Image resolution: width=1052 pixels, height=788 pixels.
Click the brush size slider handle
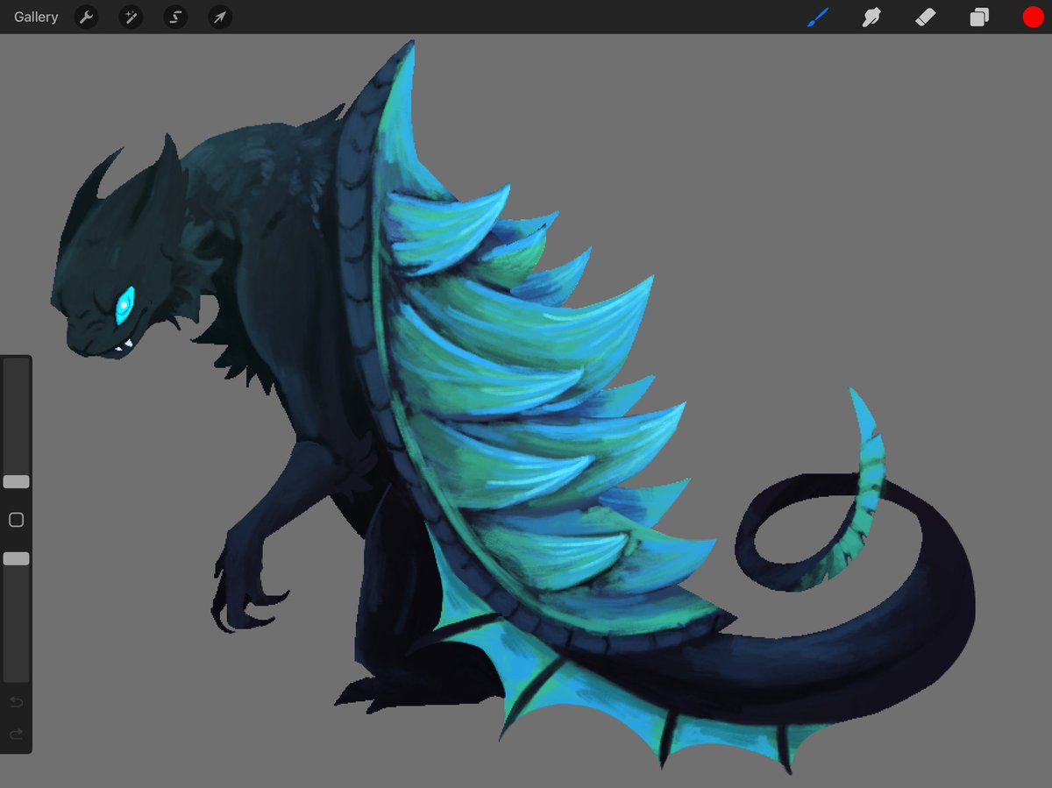click(16, 482)
